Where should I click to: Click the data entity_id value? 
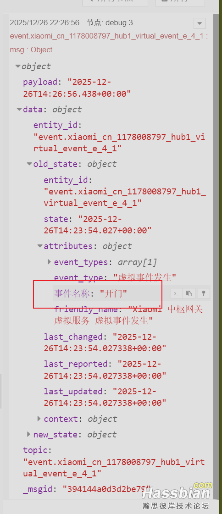tap(119, 143)
